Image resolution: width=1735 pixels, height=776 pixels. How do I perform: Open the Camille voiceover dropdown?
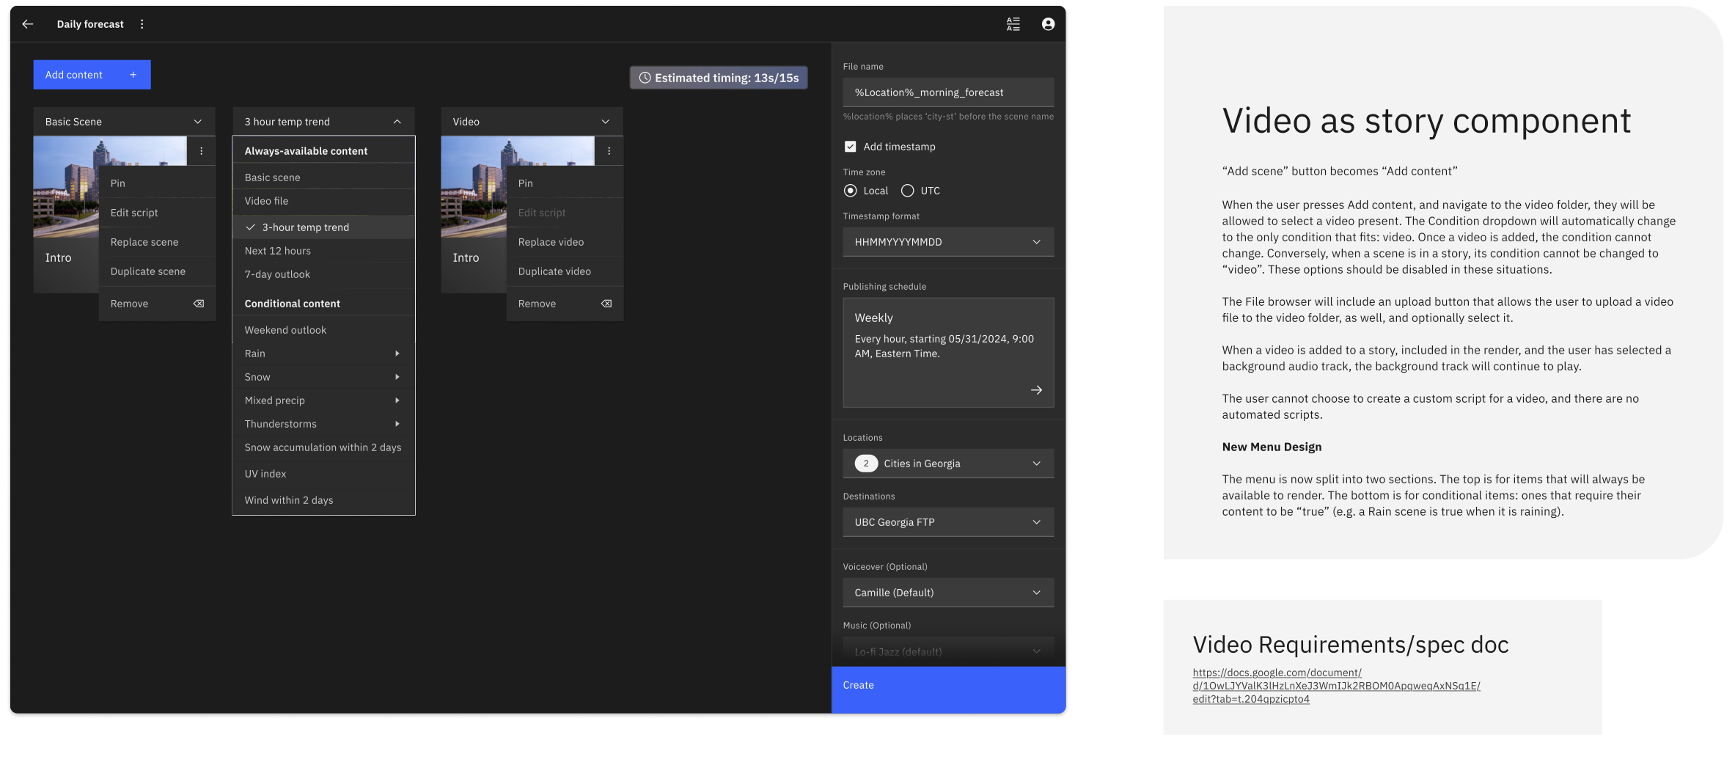point(947,593)
